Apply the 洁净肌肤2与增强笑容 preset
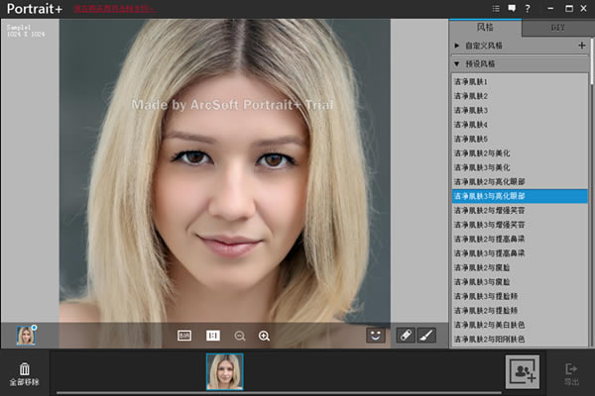 (x=520, y=210)
